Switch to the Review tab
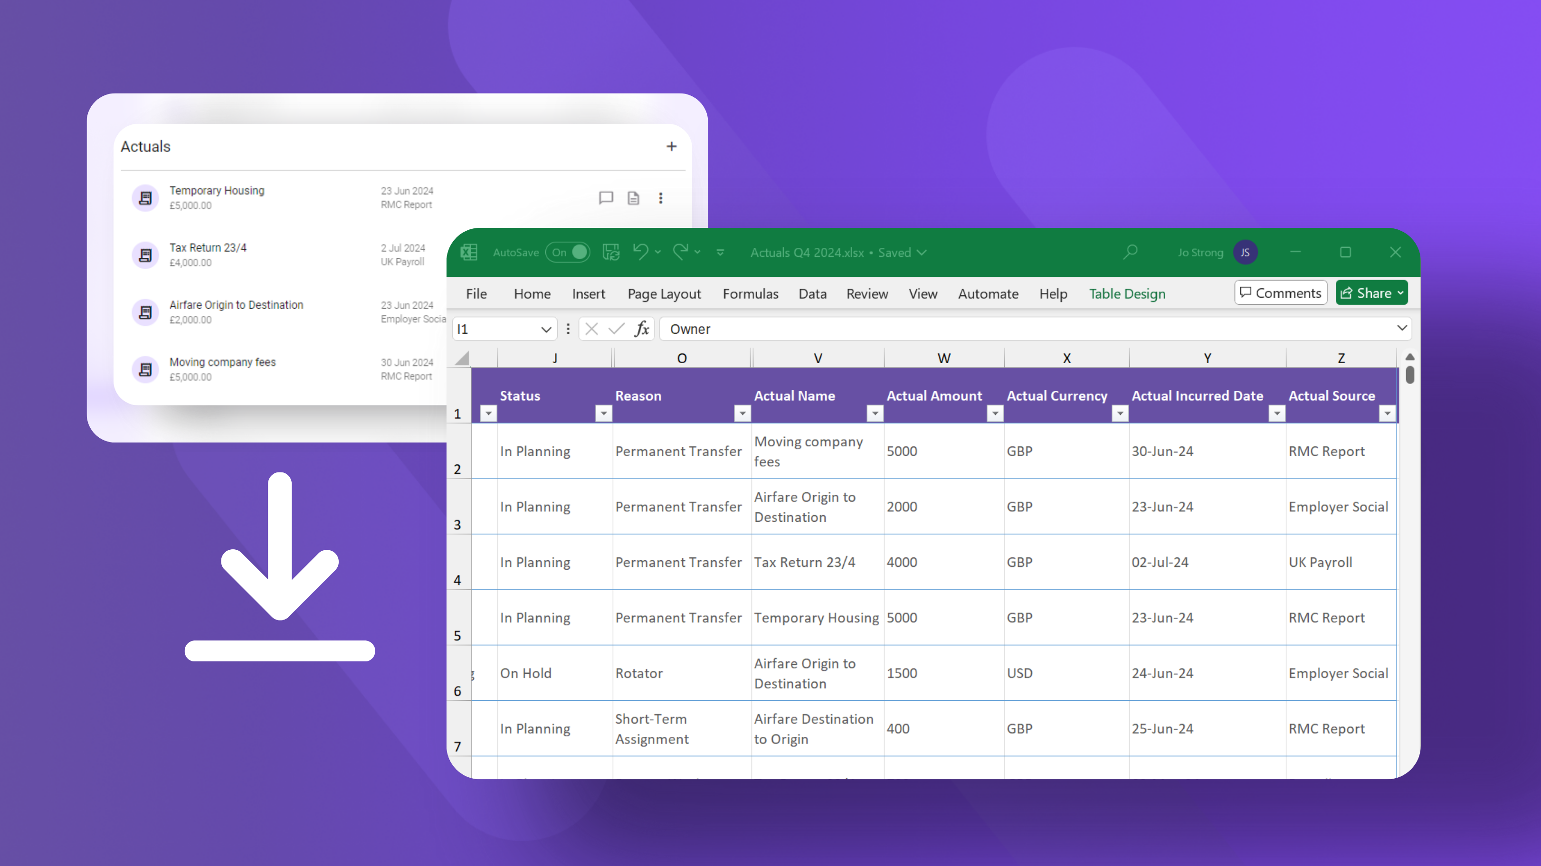 (867, 293)
